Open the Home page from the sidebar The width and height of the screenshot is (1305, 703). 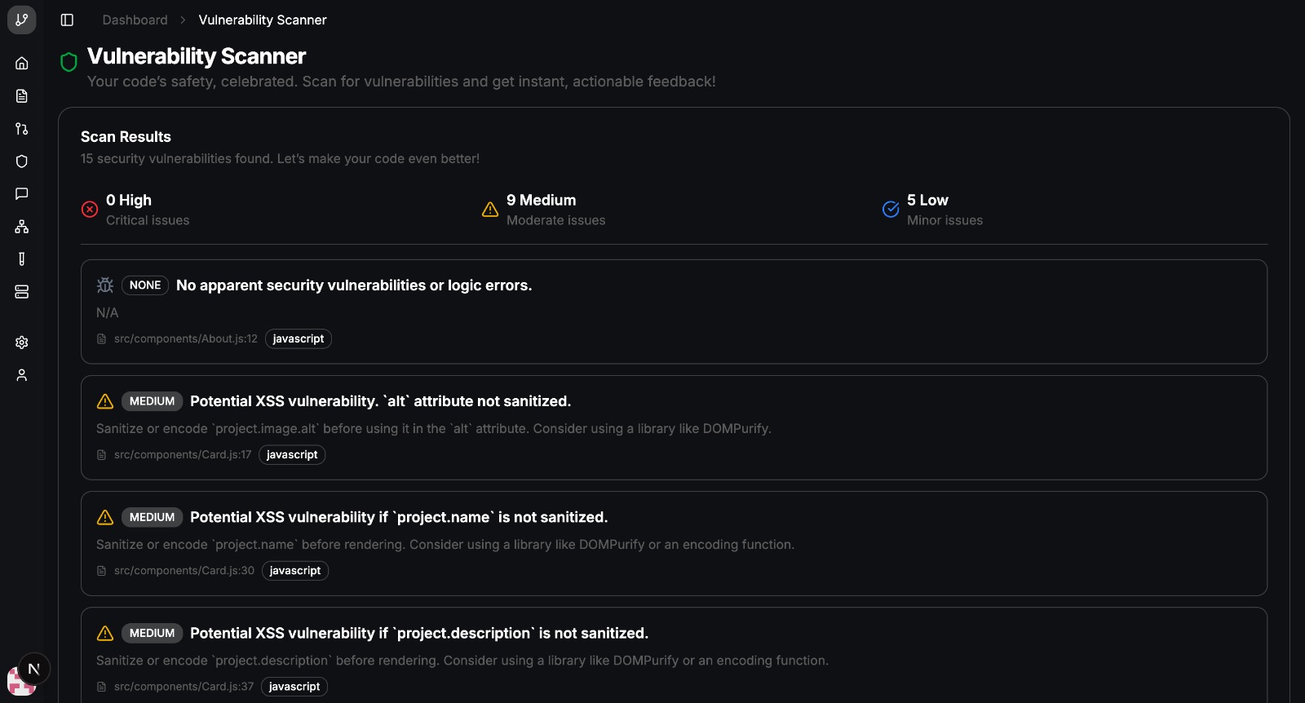pyautogui.click(x=21, y=63)
